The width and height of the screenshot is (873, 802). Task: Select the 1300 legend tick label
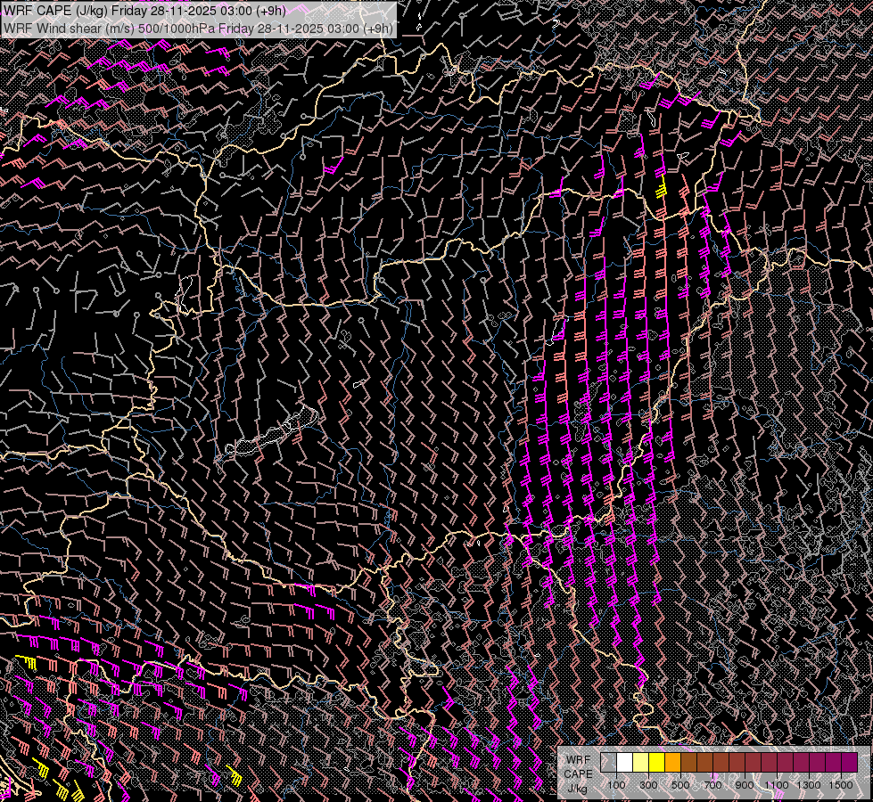[809, 785]
